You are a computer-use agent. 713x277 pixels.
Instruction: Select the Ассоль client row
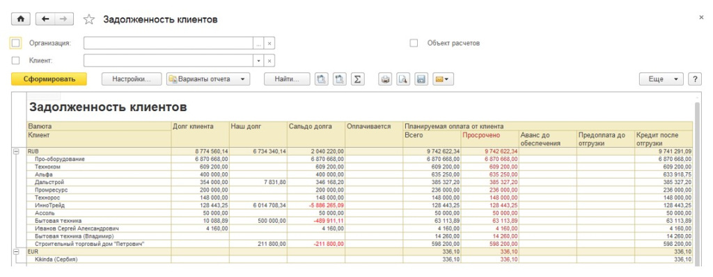pos(359,212)
